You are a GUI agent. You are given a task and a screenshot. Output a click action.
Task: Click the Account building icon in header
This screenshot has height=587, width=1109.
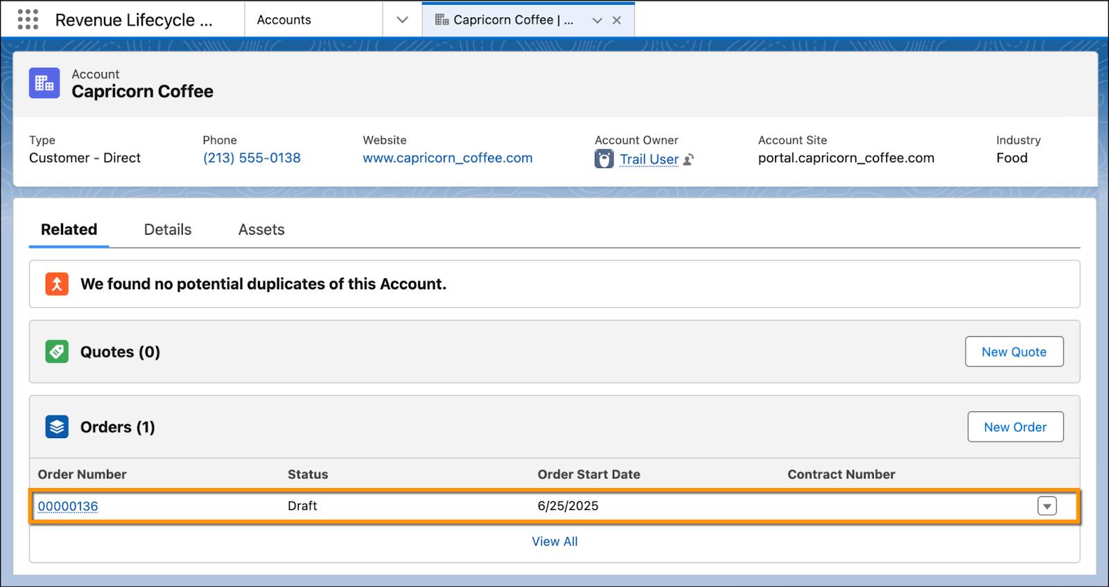coord(44,83)
